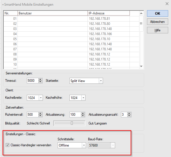171x157 pixels.
Task: Open the Startseite Split View dropdown
Action: coord(100,81)
